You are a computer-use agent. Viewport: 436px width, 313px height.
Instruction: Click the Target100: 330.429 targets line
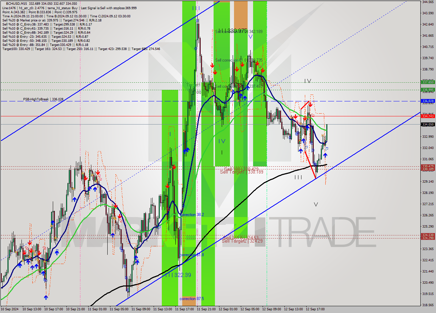tap(81, 49)
